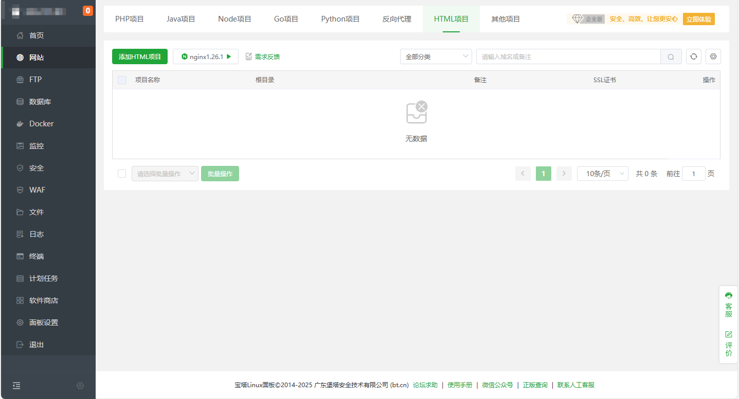Open table column settings gear icon
The width and height of the screenshot is (739, 399).
[713, 56]
